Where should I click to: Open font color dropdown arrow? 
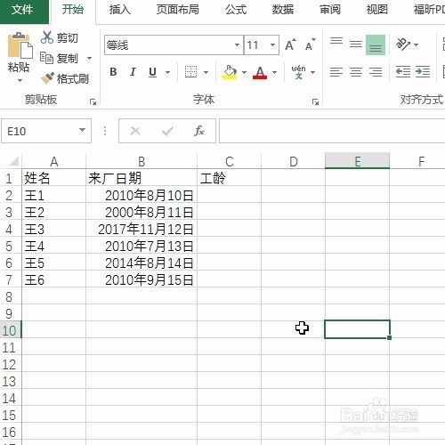[x=274, y=72]
